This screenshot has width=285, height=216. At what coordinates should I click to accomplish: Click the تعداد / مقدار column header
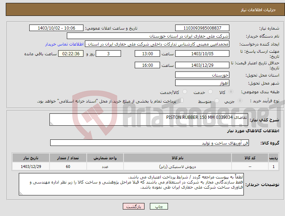click(x=68, y=158)
